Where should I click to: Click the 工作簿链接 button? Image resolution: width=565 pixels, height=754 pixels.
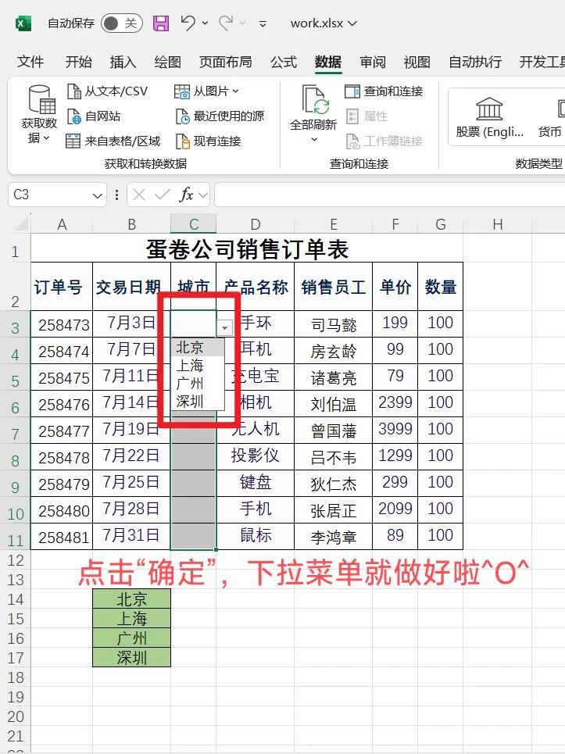coord(384,141)
